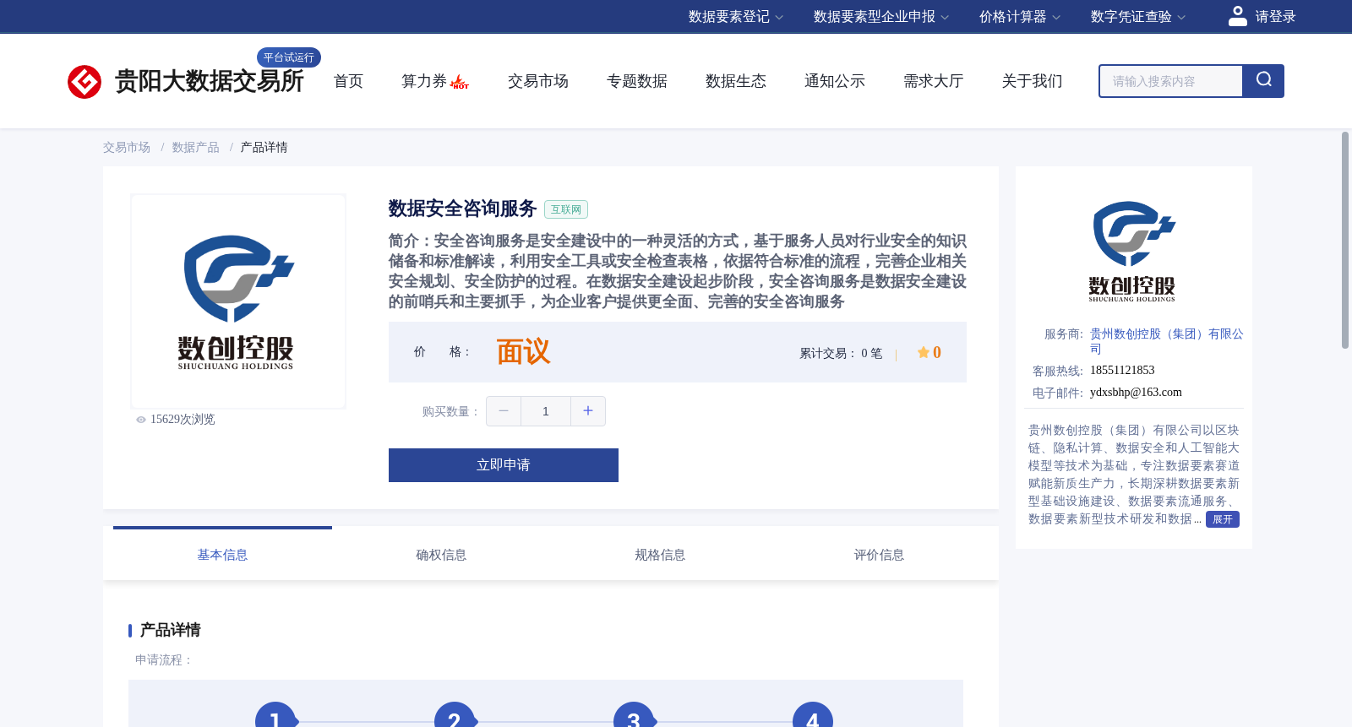The image size is (1352, 727).
Task: Click the 互联网 tag badge
Action: [566, 209]
